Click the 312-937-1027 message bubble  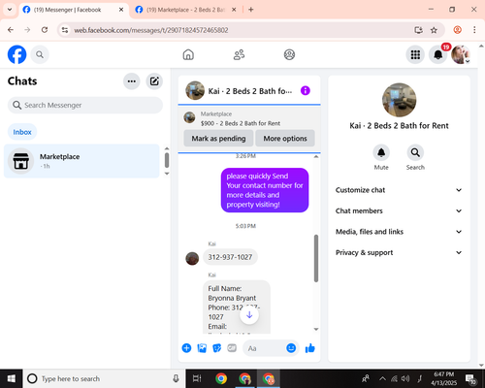tap(230, 257)
